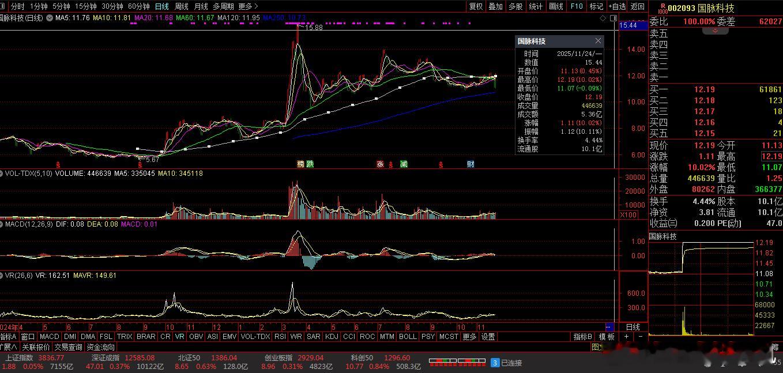Open the 指标B indicator menu
The image size is (783, 373).
pos(583,337)
